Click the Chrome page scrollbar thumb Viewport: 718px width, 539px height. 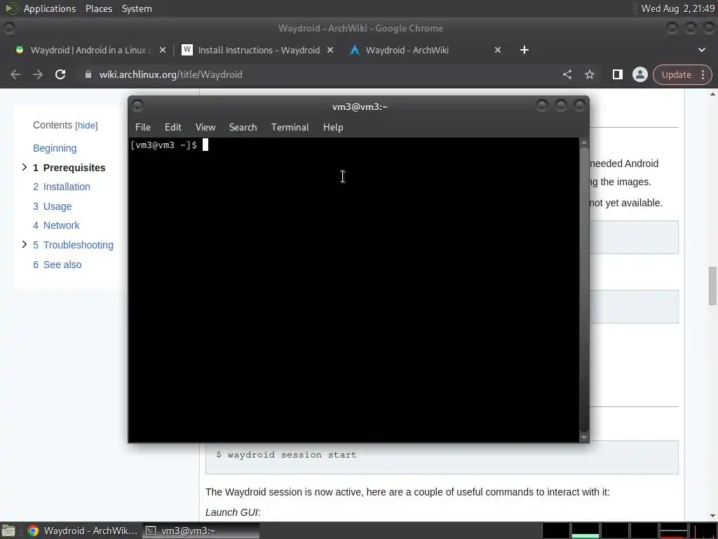point(712,285)
